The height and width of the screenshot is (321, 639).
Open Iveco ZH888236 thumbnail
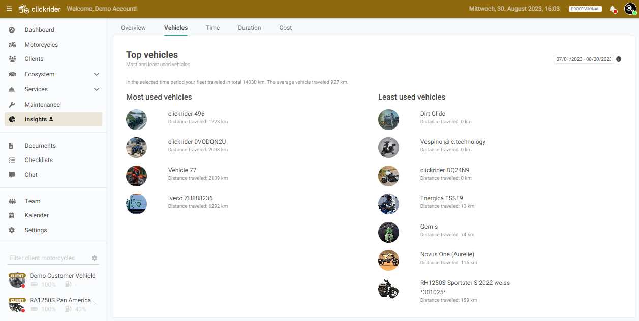pos(136,204)
